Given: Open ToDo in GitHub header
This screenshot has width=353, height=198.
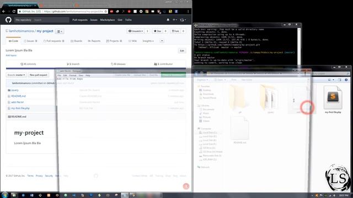Looking at the screenshot, I should tap(129, 20).
